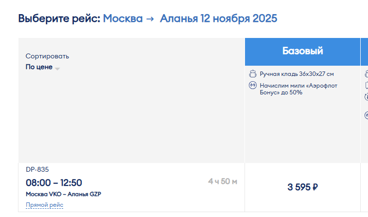Click the Ручная кладь 36x30x27 см text

coord(297,74)
